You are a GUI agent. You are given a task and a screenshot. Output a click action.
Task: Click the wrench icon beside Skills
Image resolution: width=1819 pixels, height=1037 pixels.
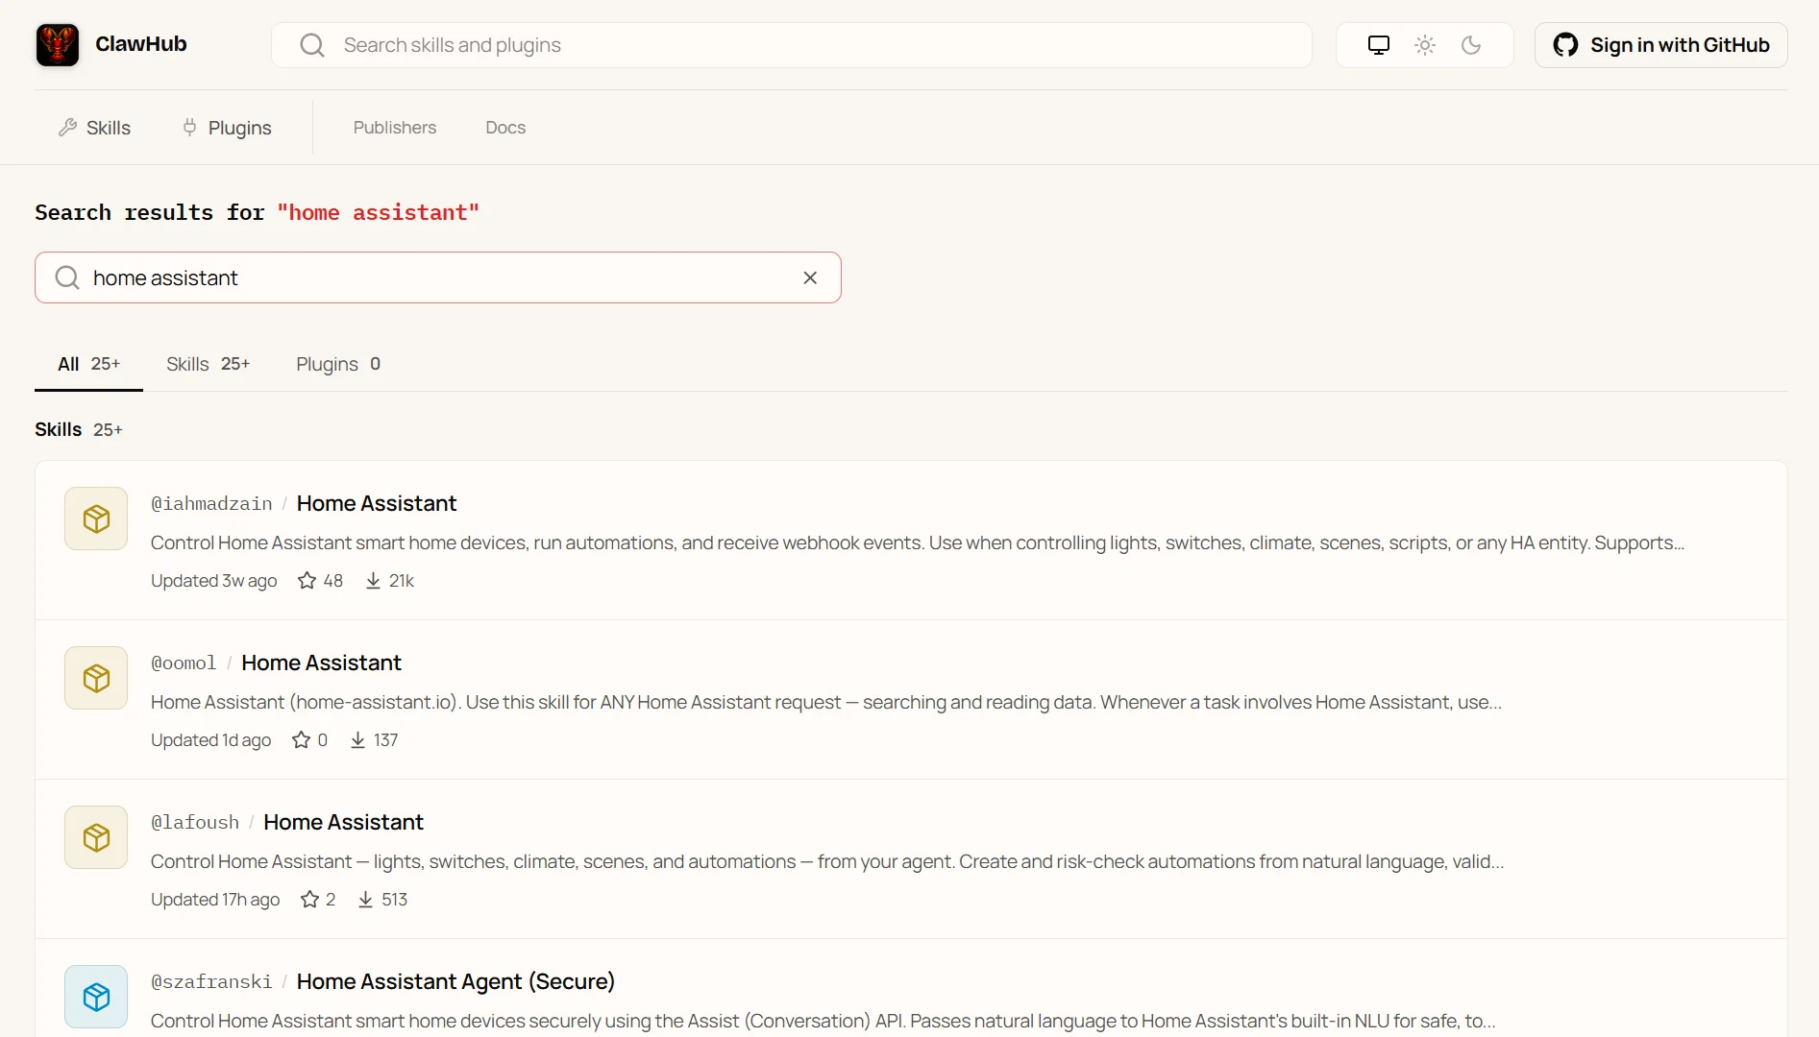(x=67, y=128)
